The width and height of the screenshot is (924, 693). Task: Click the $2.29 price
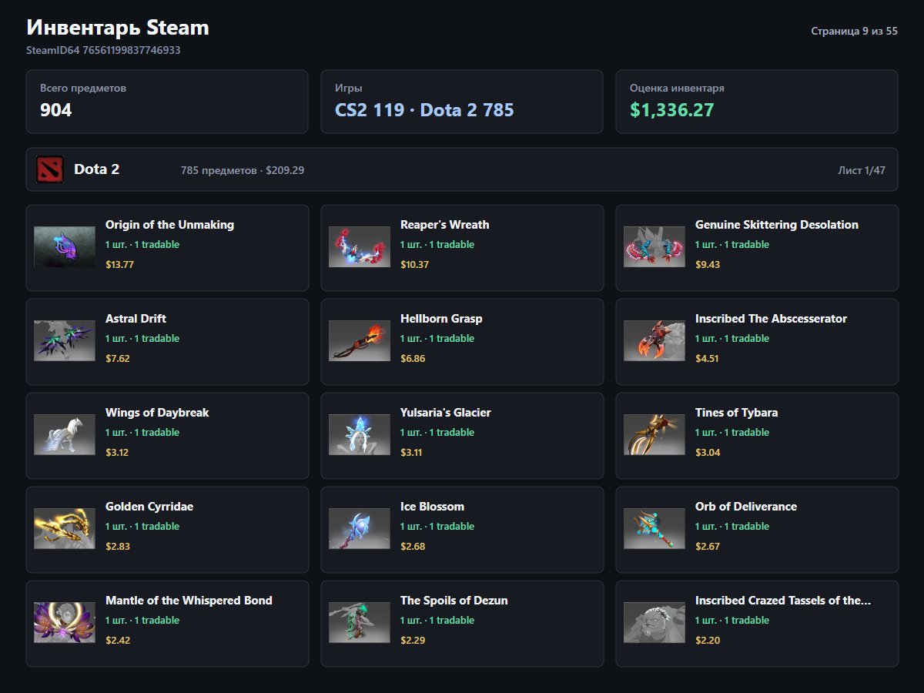413,640
